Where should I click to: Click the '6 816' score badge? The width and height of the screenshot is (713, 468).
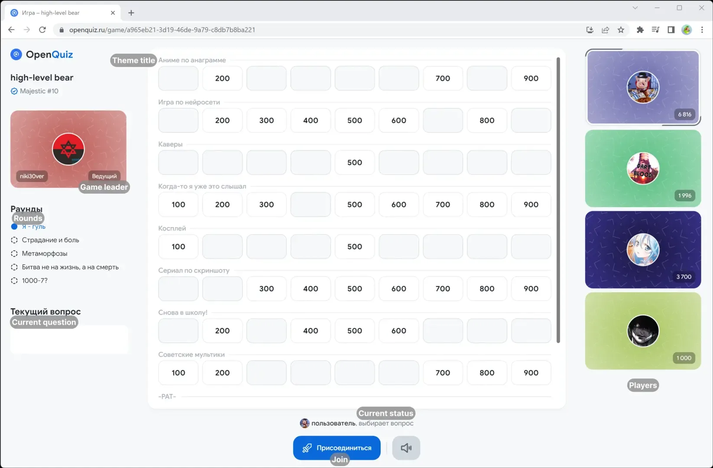(684, 114)
